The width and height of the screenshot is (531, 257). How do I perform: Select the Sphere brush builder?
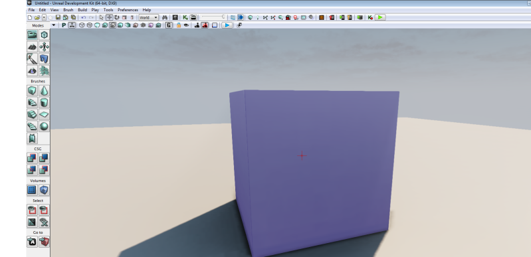coord(44,127)
